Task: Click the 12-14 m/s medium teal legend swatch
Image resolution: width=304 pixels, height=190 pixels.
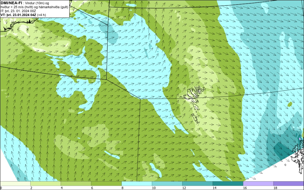Action: tap(197, 183)
